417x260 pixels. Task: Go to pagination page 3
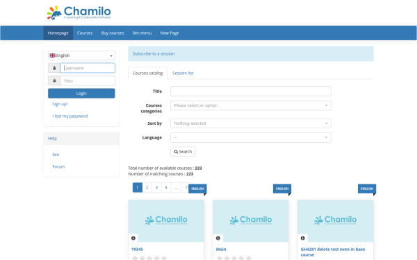(x=156, y=188)
